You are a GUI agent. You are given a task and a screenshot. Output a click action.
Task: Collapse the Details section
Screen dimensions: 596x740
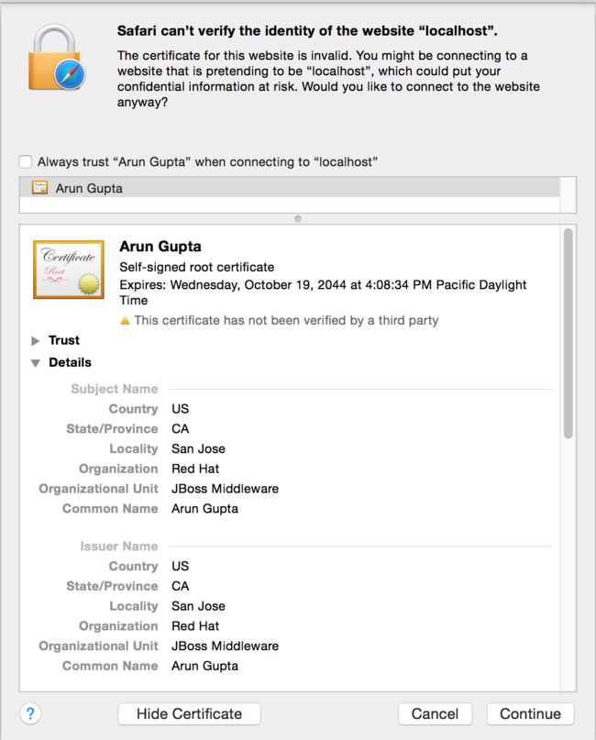[x=36, y=363]
